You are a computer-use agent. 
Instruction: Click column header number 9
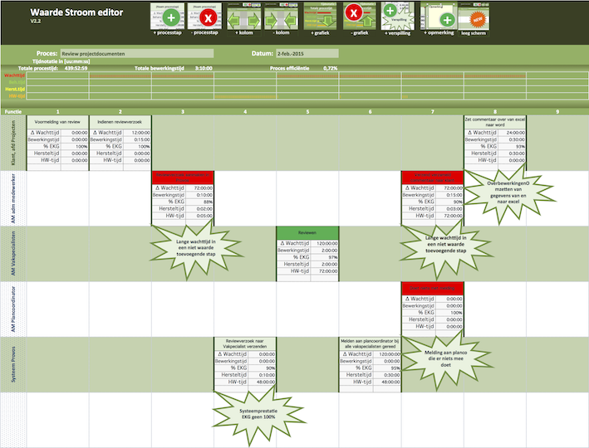tap(557, 111)
